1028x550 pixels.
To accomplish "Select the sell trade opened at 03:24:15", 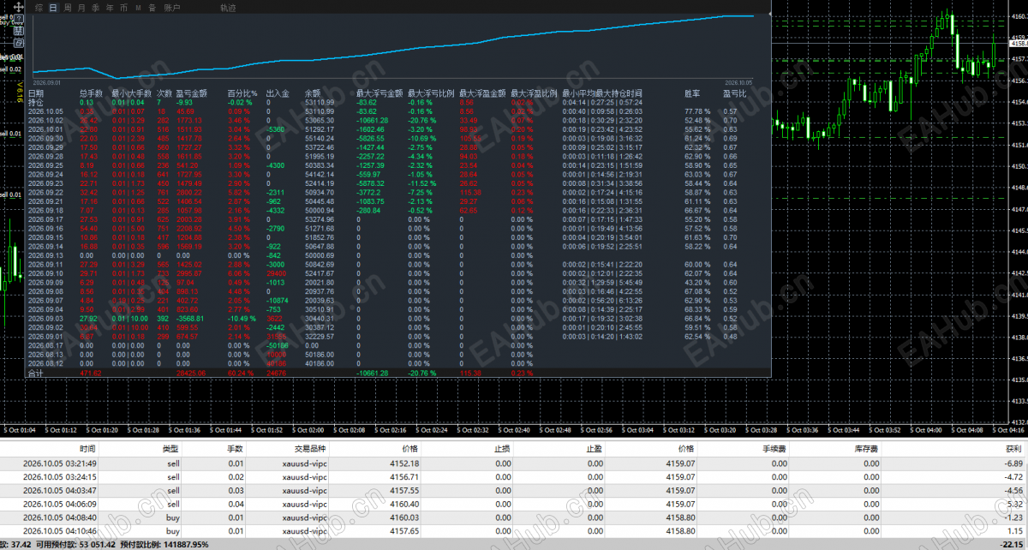I will click(514, 477).
